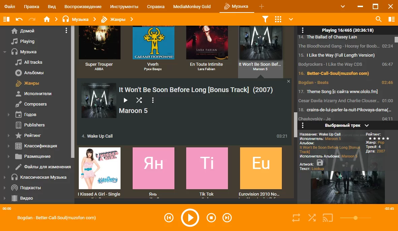Switch view using the grid view icon
The height and width of the screenshot is (231, 398).
(x=278, y=19)
